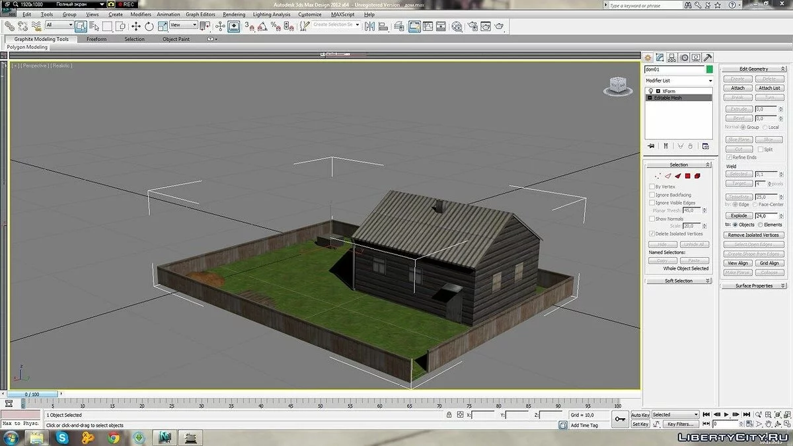Click the Attach List button

click(769, 88)
